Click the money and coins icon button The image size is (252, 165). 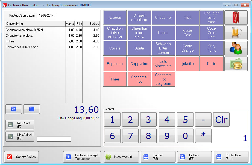[236, 64]
